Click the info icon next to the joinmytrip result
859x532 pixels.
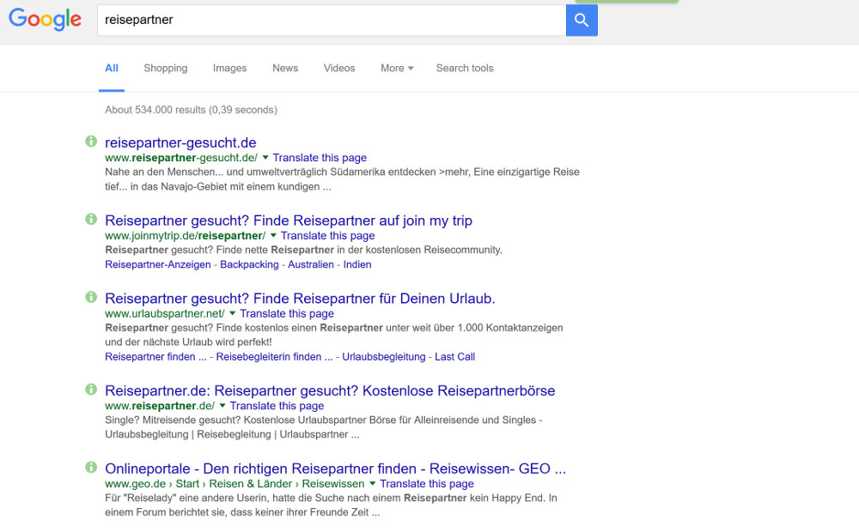tap(90, 221)
